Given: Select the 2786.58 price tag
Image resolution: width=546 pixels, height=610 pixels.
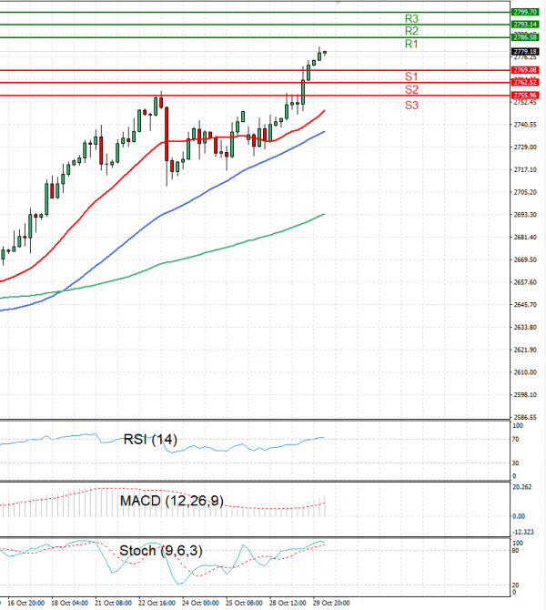Looking at the screenshot, I should pyautogui.click(x=525, y=37).
